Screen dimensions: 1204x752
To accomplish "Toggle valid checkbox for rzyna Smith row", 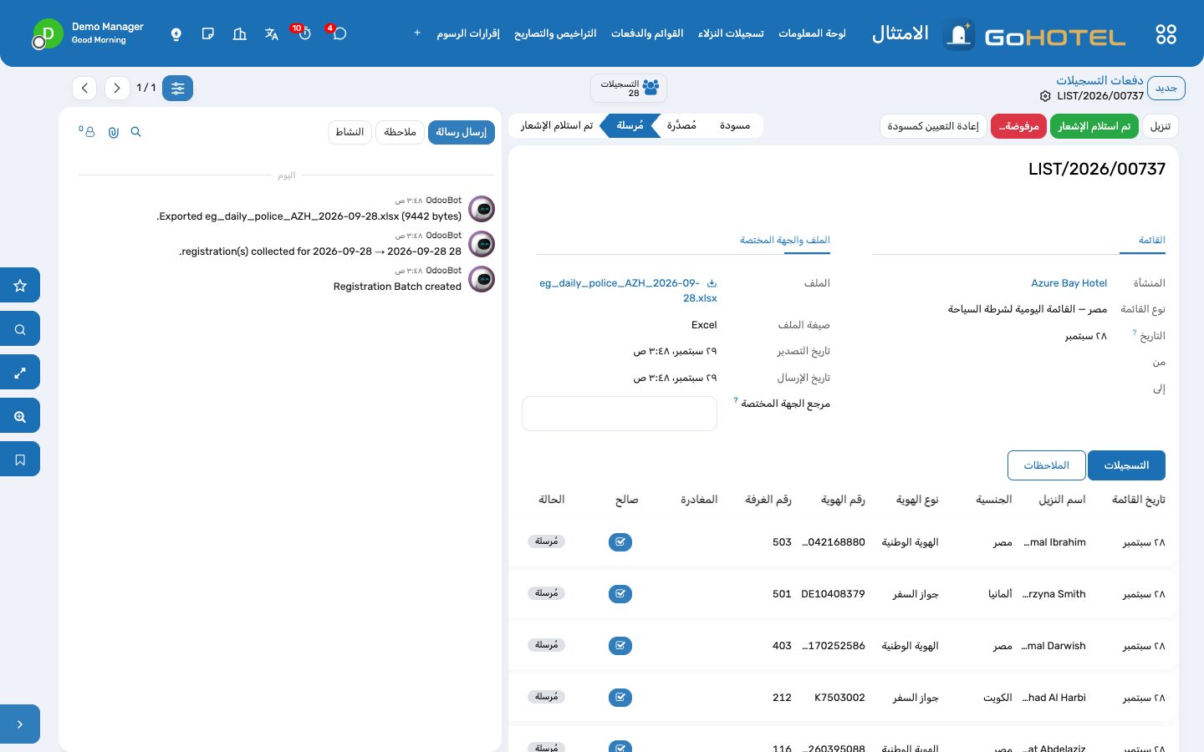I will pyautogui.click(x=620, y=594).
